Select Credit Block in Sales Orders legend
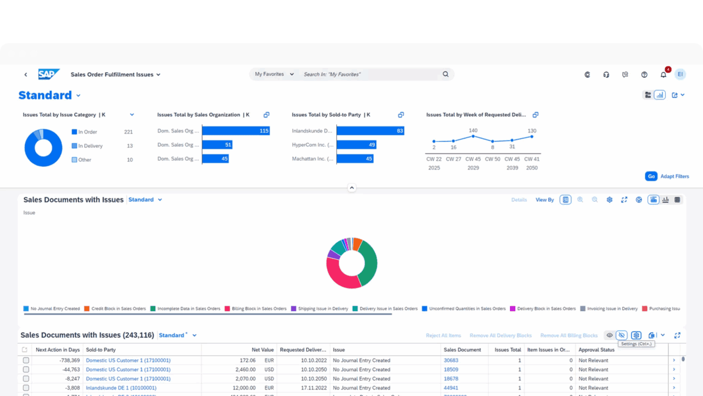 pos(115,308)
